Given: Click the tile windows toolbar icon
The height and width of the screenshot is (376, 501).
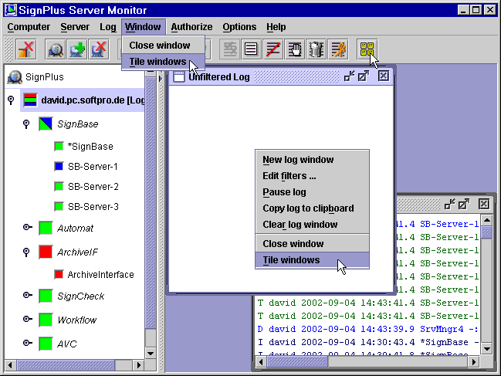Looking at the screenshot, I should pos(368,50).
